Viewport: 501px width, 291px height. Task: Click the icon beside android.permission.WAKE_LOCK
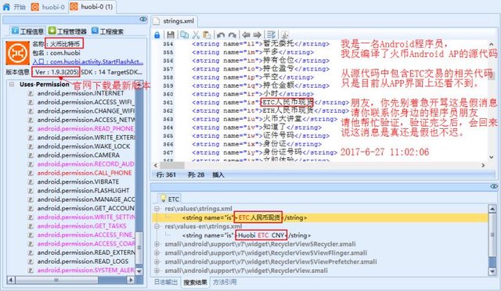coord(31,146)
